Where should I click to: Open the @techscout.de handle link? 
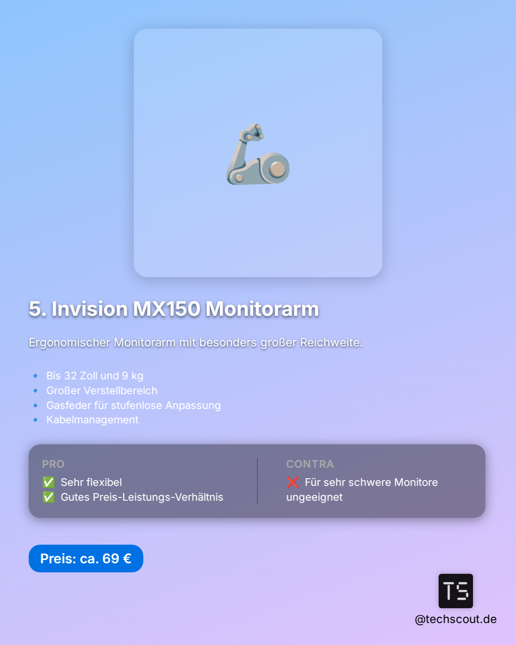455,619
